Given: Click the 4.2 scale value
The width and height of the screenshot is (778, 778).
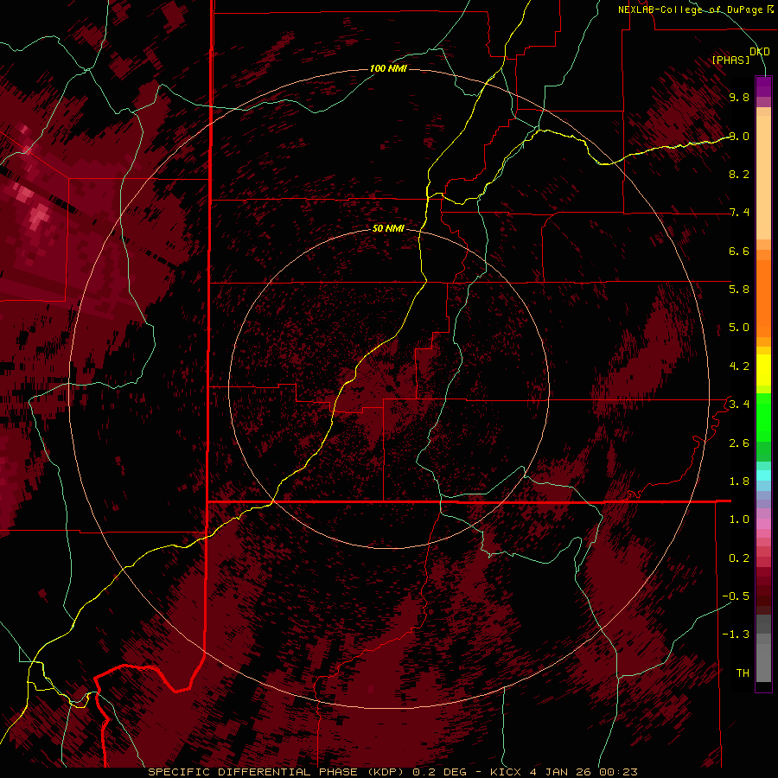Looking at the screenshot, I should (739, 367).
